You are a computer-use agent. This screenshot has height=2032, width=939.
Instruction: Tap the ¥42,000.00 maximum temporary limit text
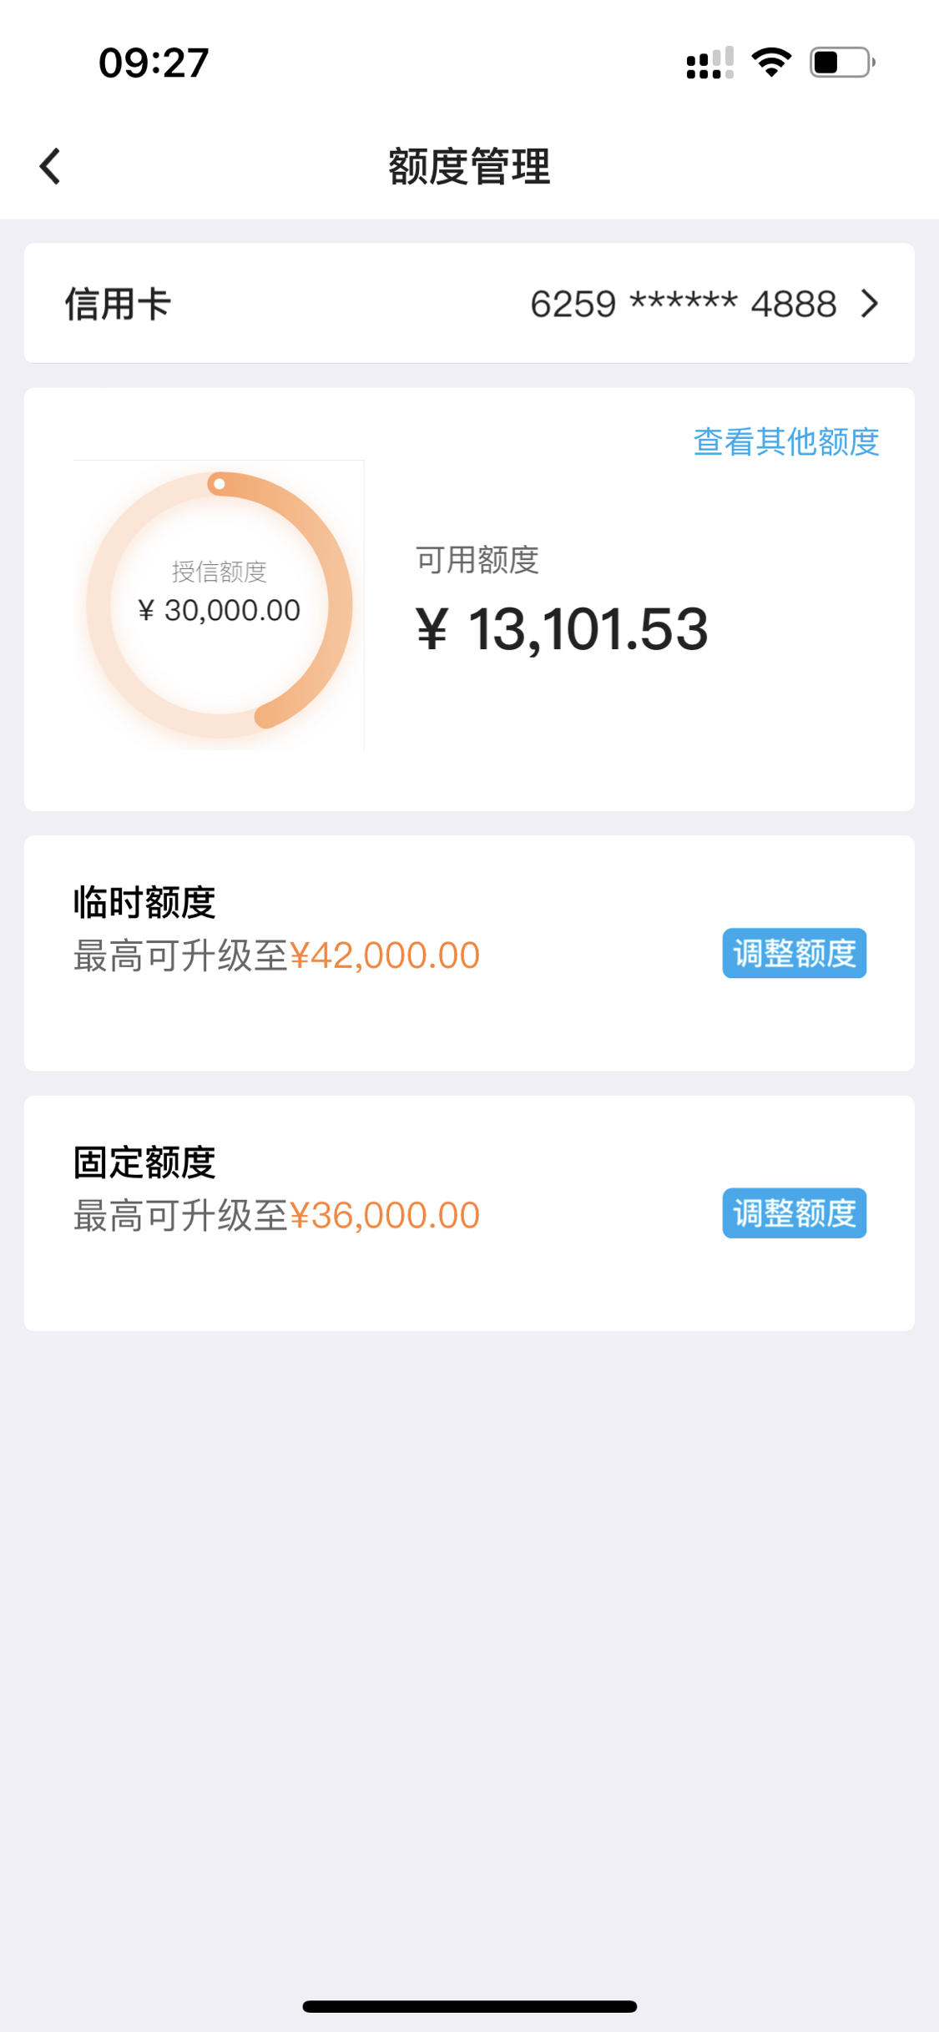point(385,955)
